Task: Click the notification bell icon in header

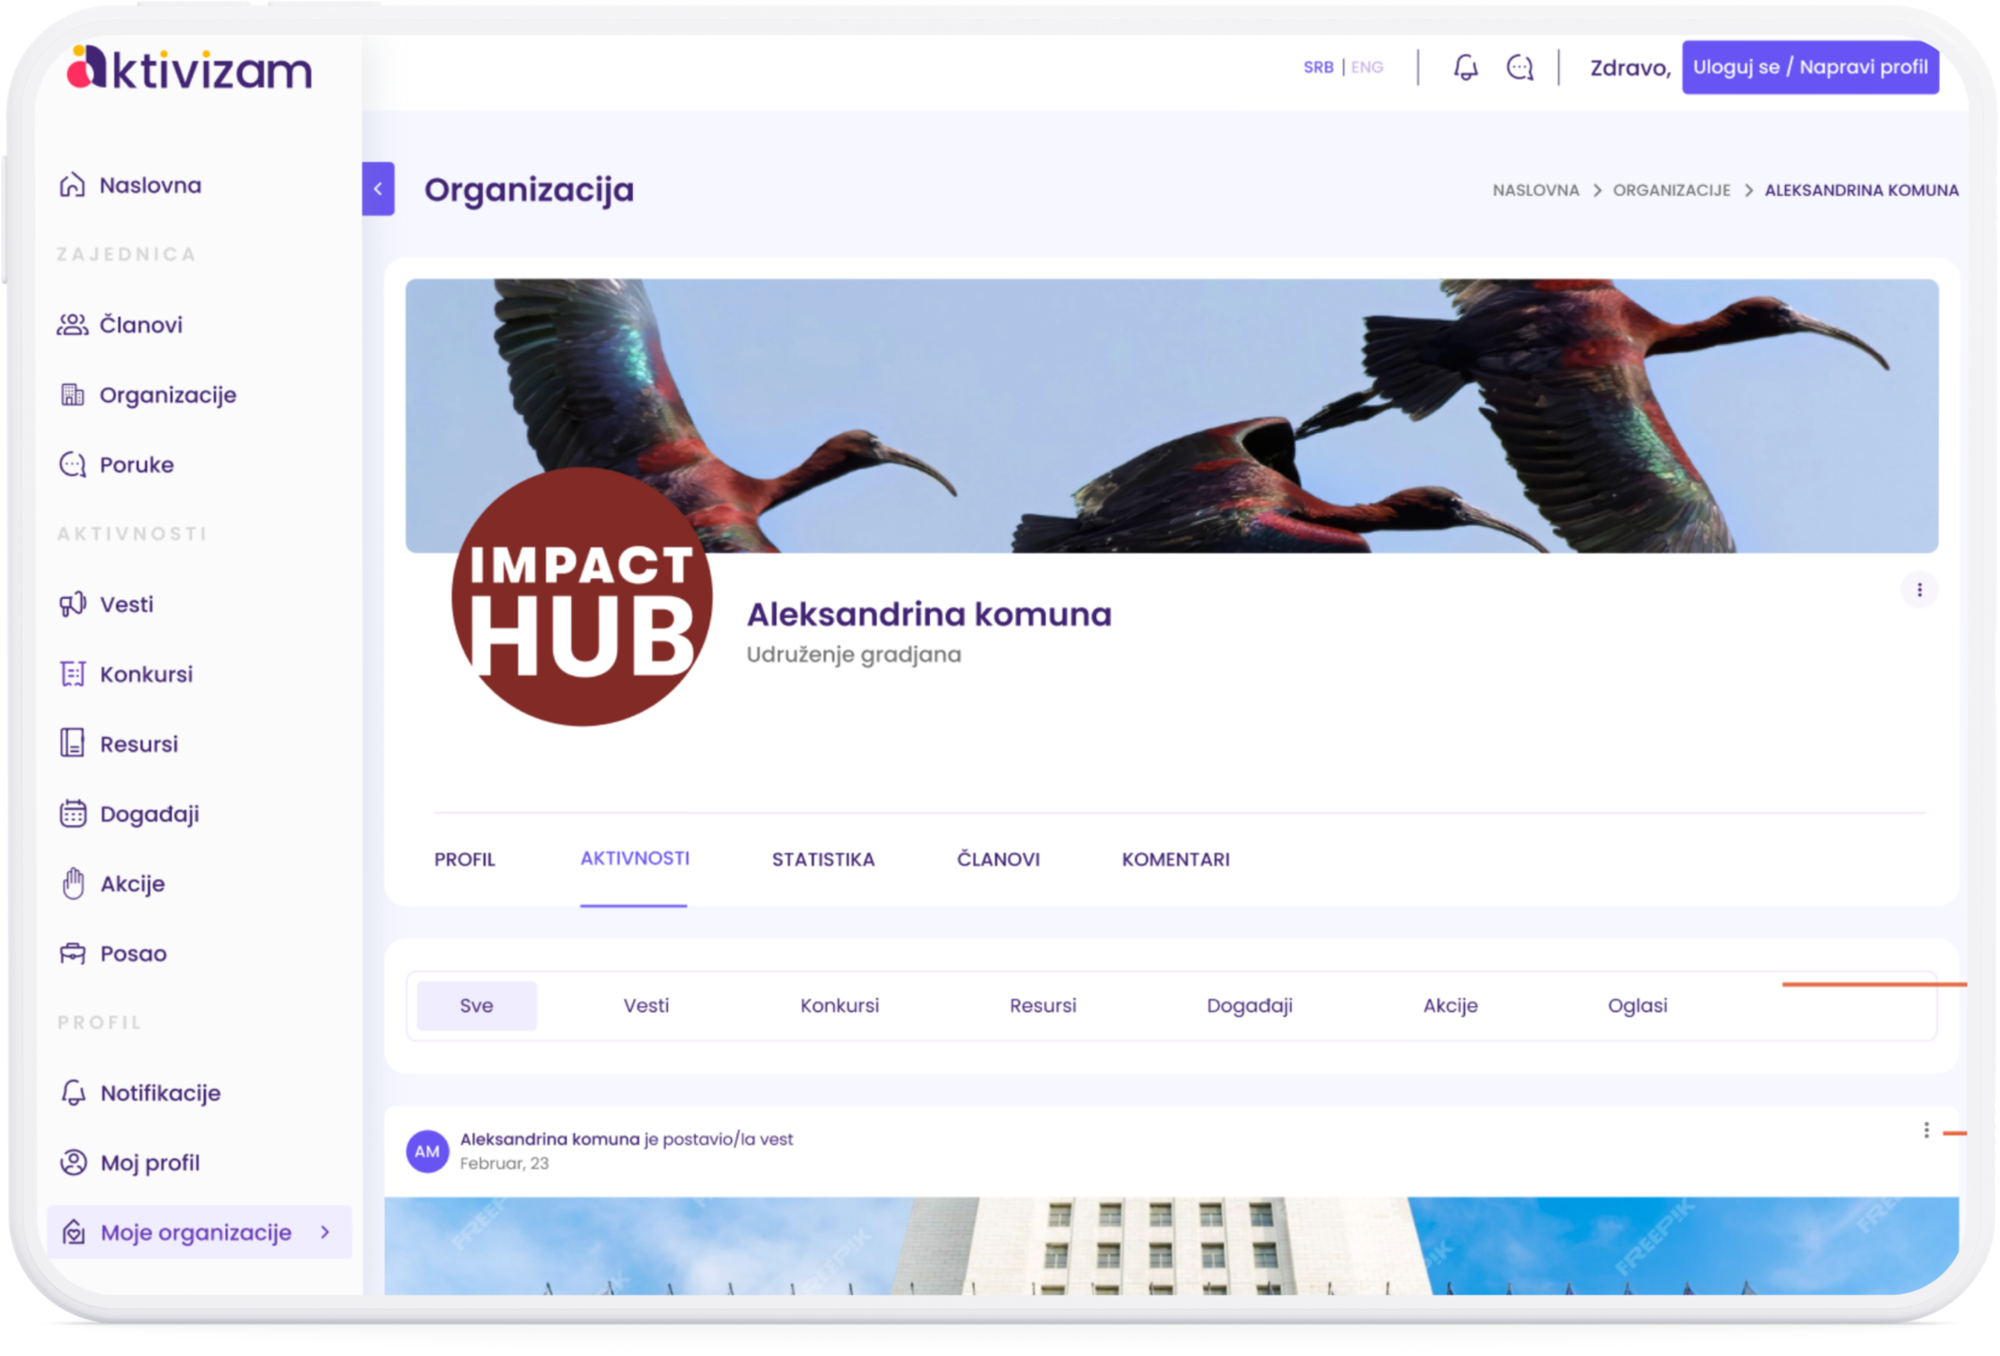Action: point(1466,67)
